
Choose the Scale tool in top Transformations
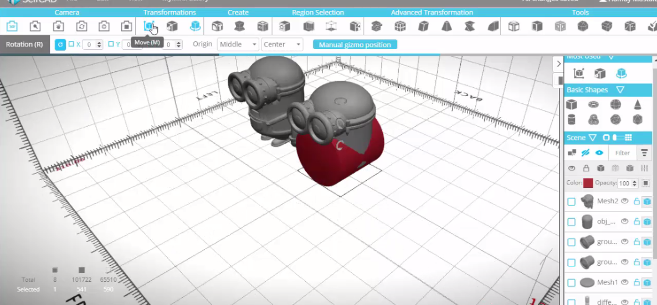click(x=172, y=27)
